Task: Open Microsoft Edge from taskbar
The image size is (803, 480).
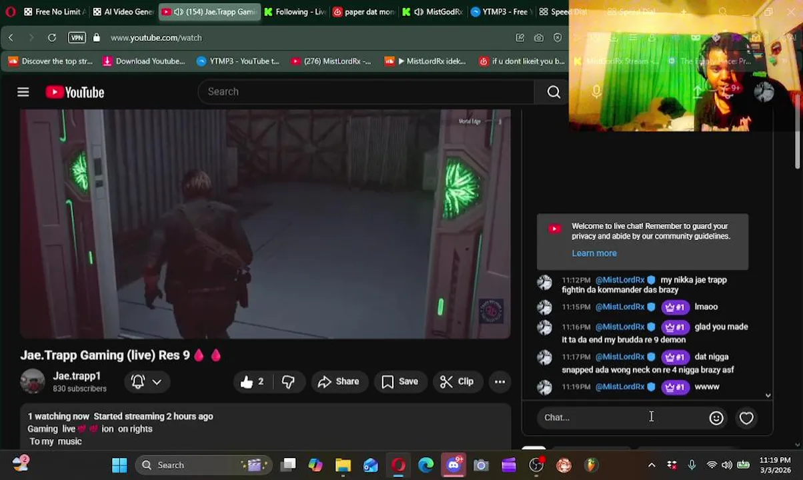Action: click(x=426, y=465)
